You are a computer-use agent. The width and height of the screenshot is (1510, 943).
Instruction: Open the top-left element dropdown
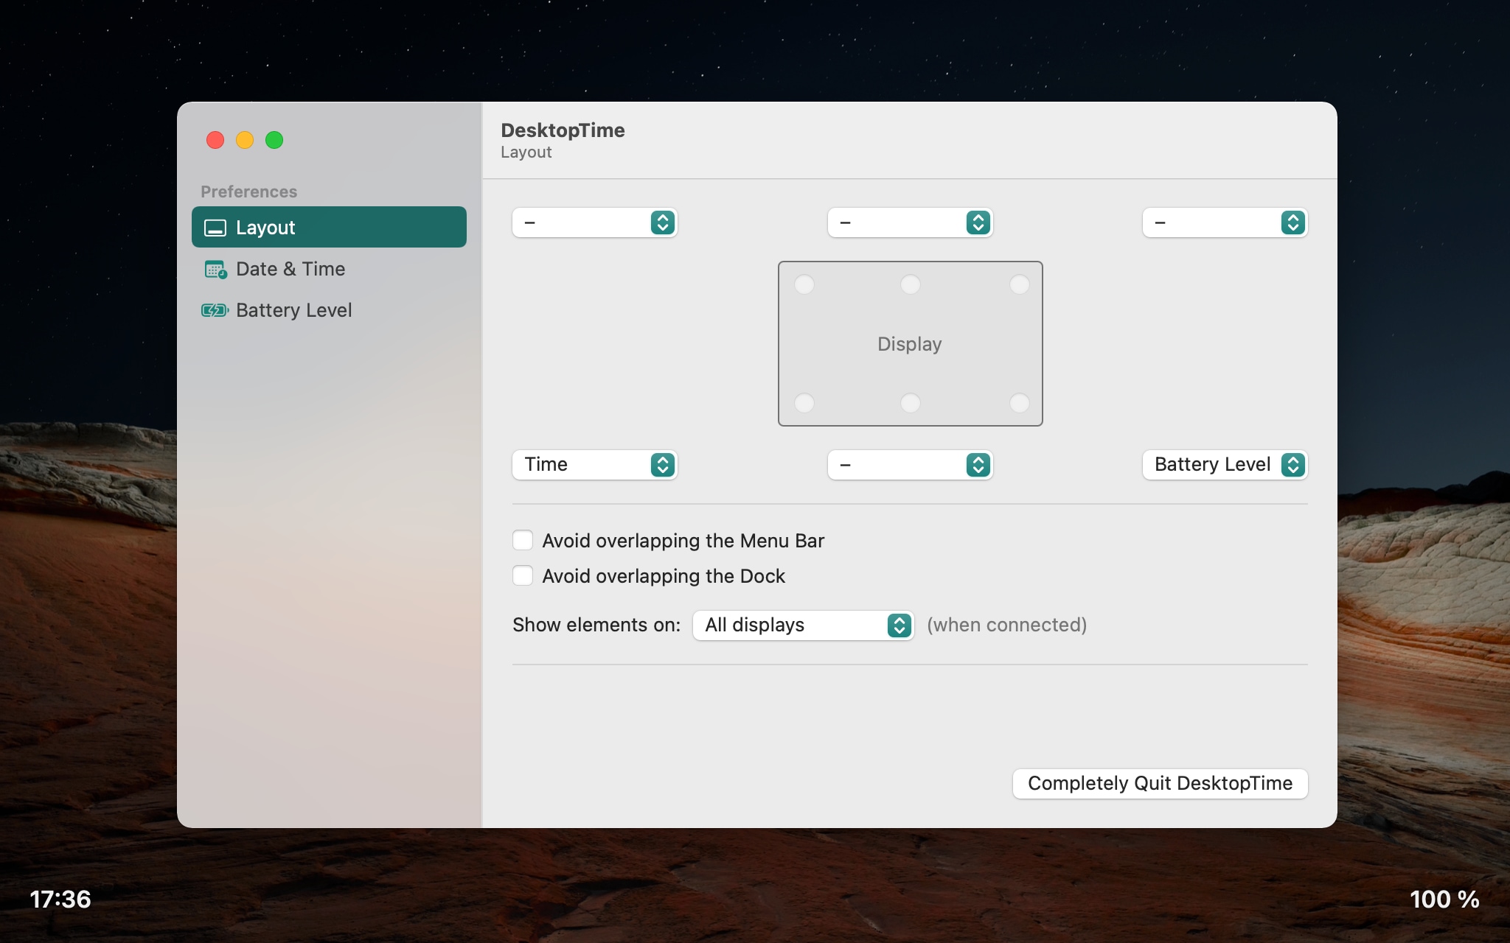594,222
